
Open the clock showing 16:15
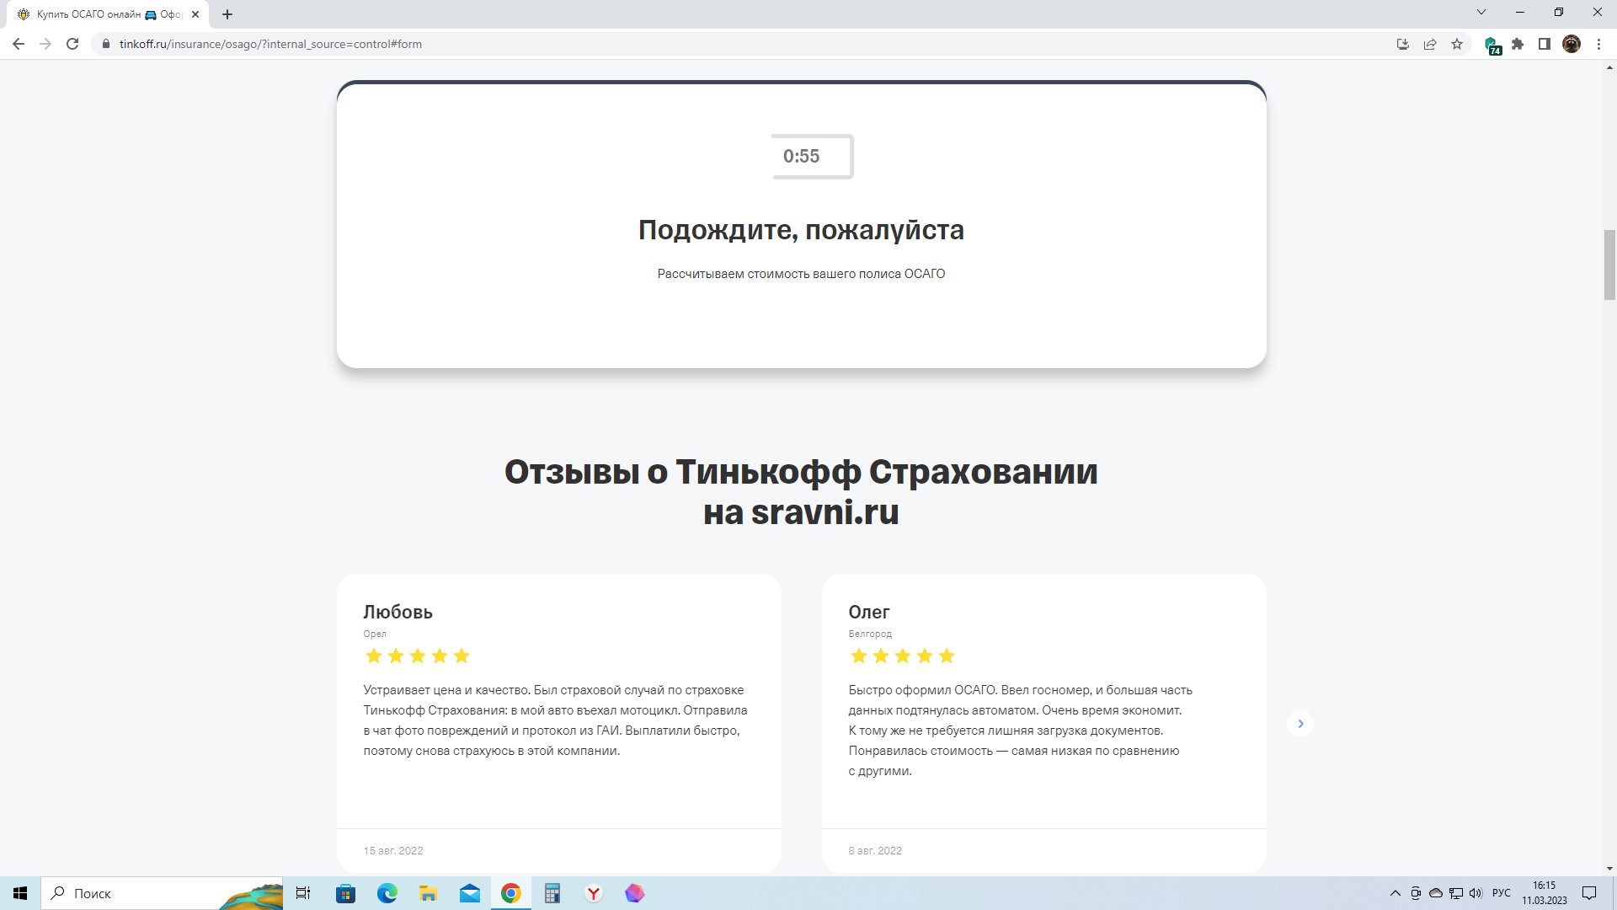(x=1545, y=893)
